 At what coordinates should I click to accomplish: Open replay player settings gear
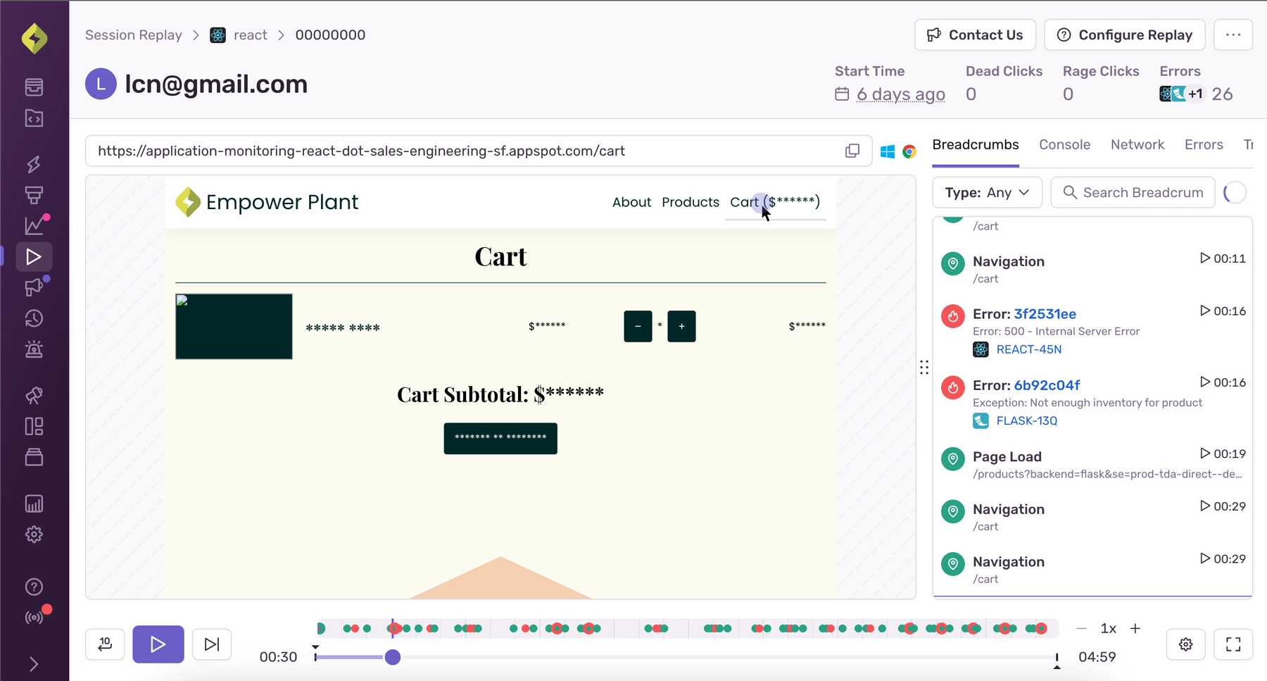(1185, 644)
